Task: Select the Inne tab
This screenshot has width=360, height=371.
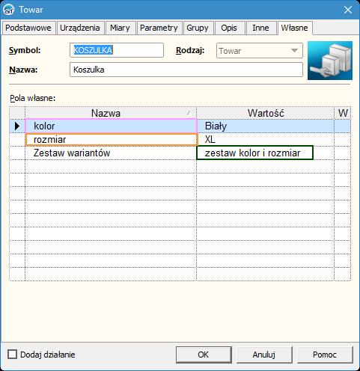Action: tap(260, 28)
